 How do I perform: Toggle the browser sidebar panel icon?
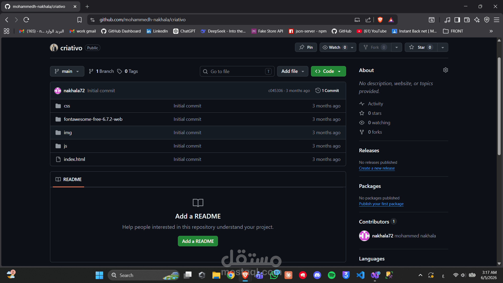tap(457, 20)
